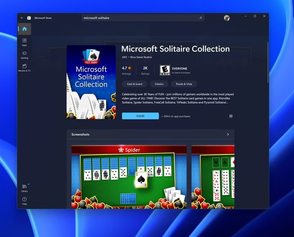
Task: Open Xbox Game Studios publisher link
Action: click(141, 57)
